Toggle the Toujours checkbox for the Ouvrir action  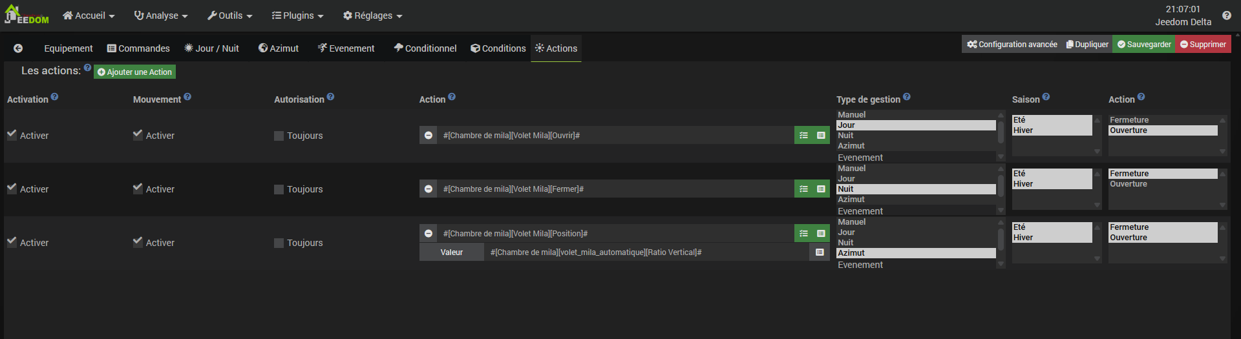[279, 136]
